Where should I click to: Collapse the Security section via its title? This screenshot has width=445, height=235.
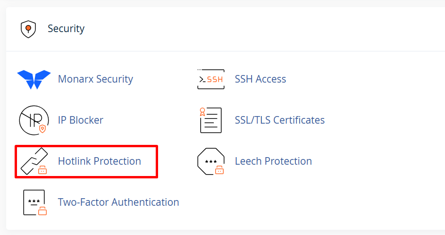(66, 29)
